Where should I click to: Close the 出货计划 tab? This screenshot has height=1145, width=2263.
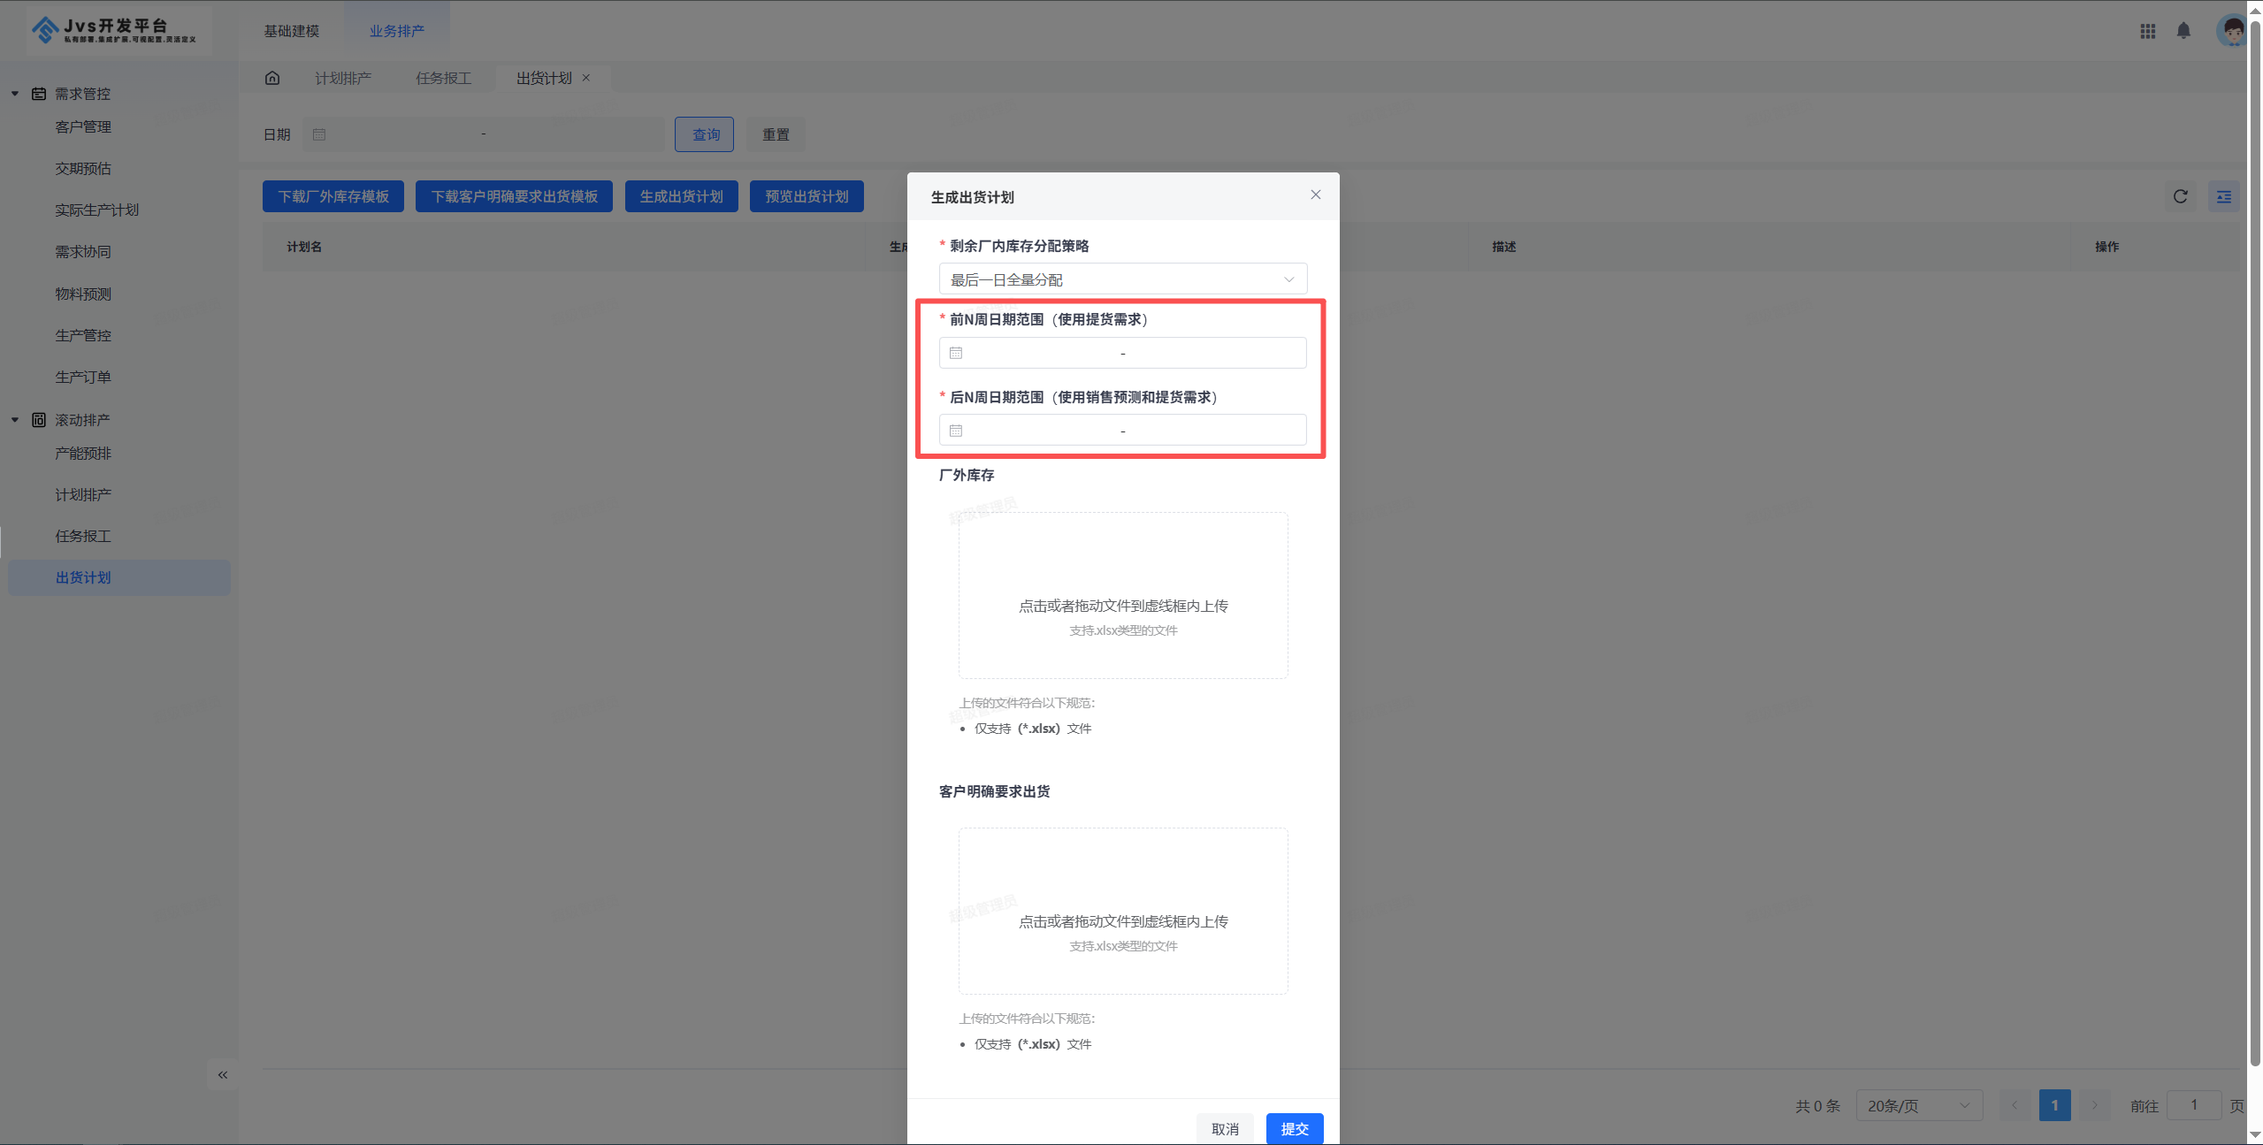tap(586, 78)
